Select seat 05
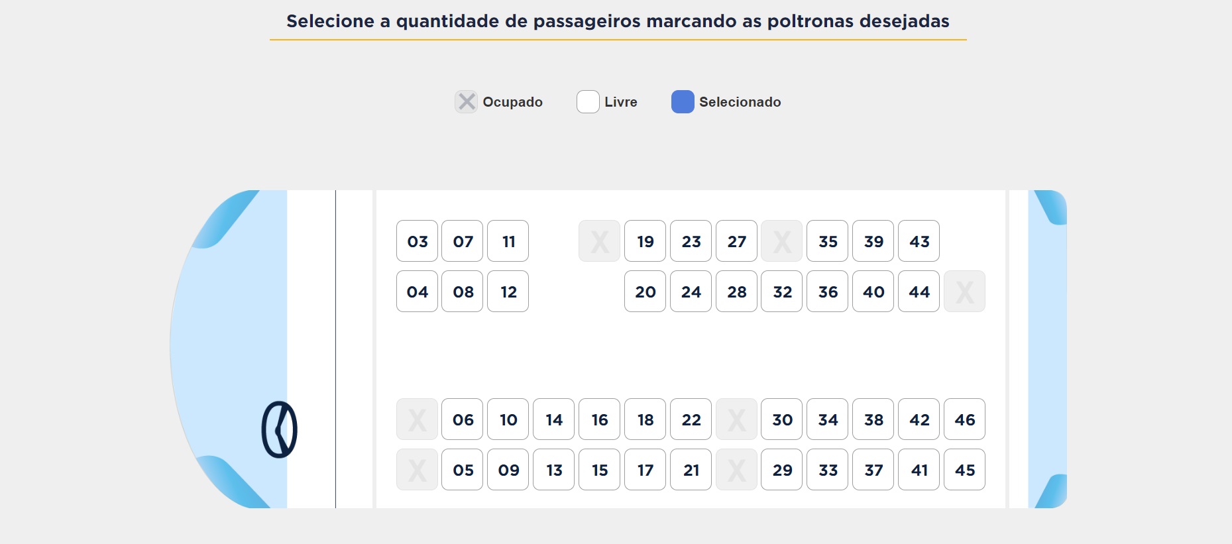Viewport: 1232px width, 544px height. point(463,470)
